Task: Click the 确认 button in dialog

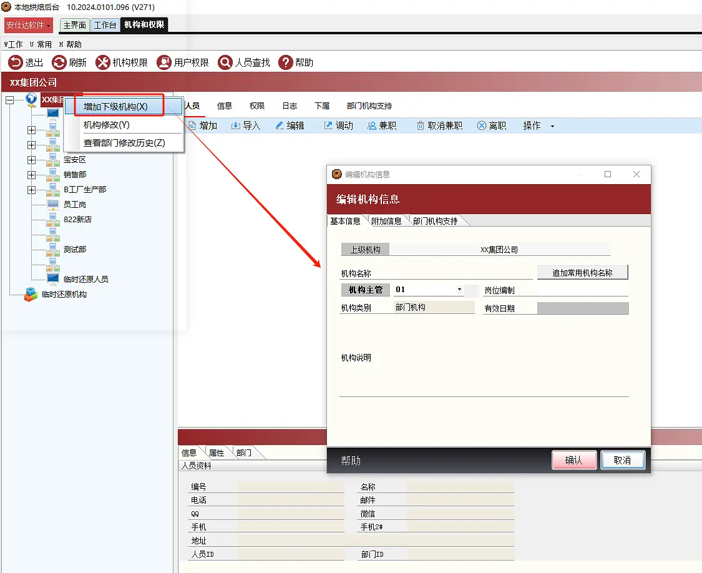Action: click(574, 460)
